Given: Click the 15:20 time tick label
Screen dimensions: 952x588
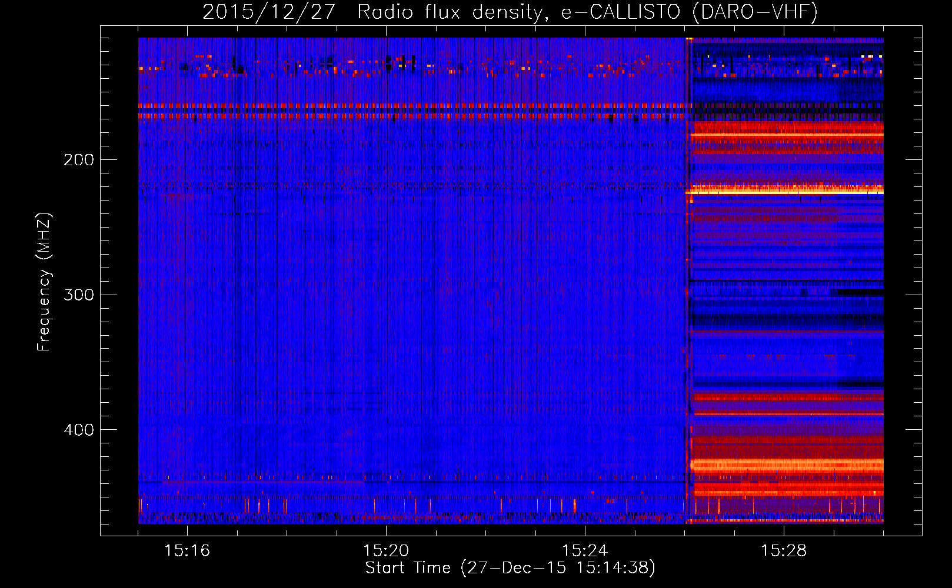Looking at the screenshot, I should (x=386, y=551).
